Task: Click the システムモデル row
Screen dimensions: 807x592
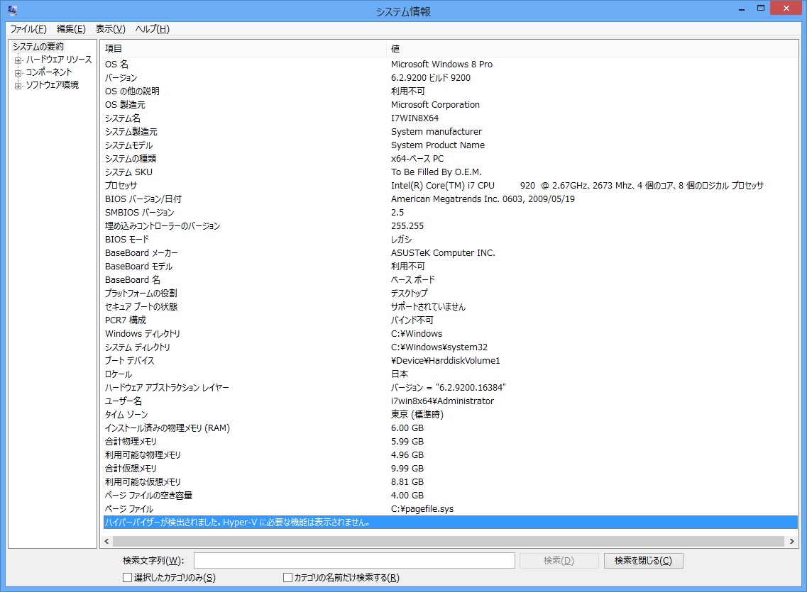Action: 450,145
